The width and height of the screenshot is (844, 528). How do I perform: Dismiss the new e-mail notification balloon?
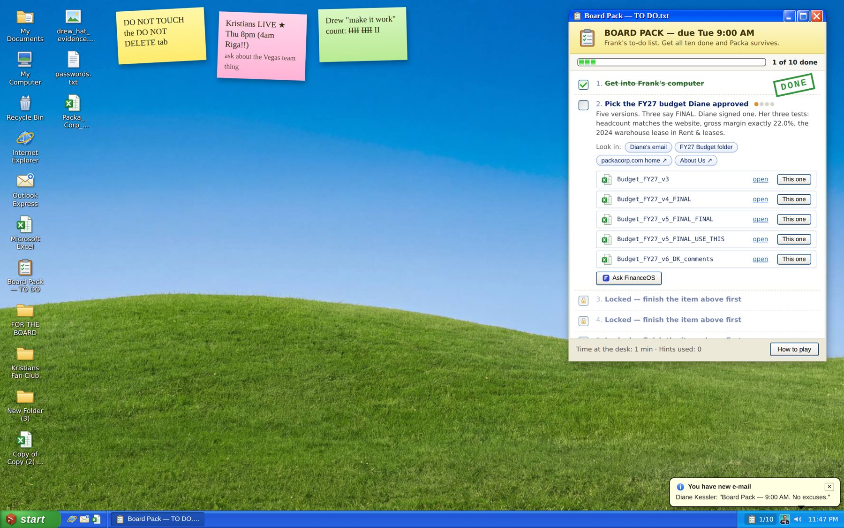click(829, 487)
